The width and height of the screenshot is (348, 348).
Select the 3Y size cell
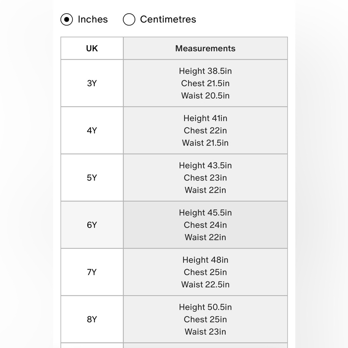click(92, 83)
